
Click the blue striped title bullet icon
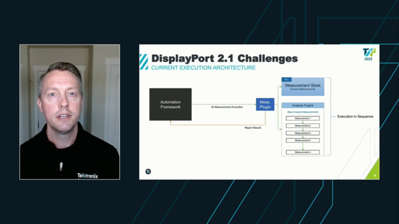pyautogui.click(x=143, y=62)
